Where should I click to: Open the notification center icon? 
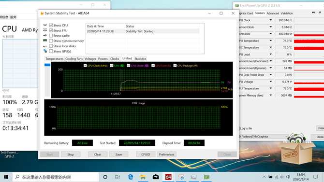(315, 177)
